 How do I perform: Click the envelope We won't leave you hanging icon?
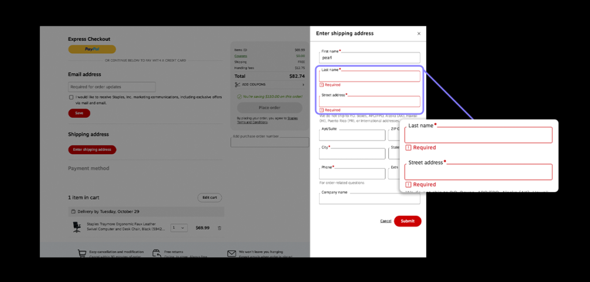pyautogui.click(x=232, y=253)
